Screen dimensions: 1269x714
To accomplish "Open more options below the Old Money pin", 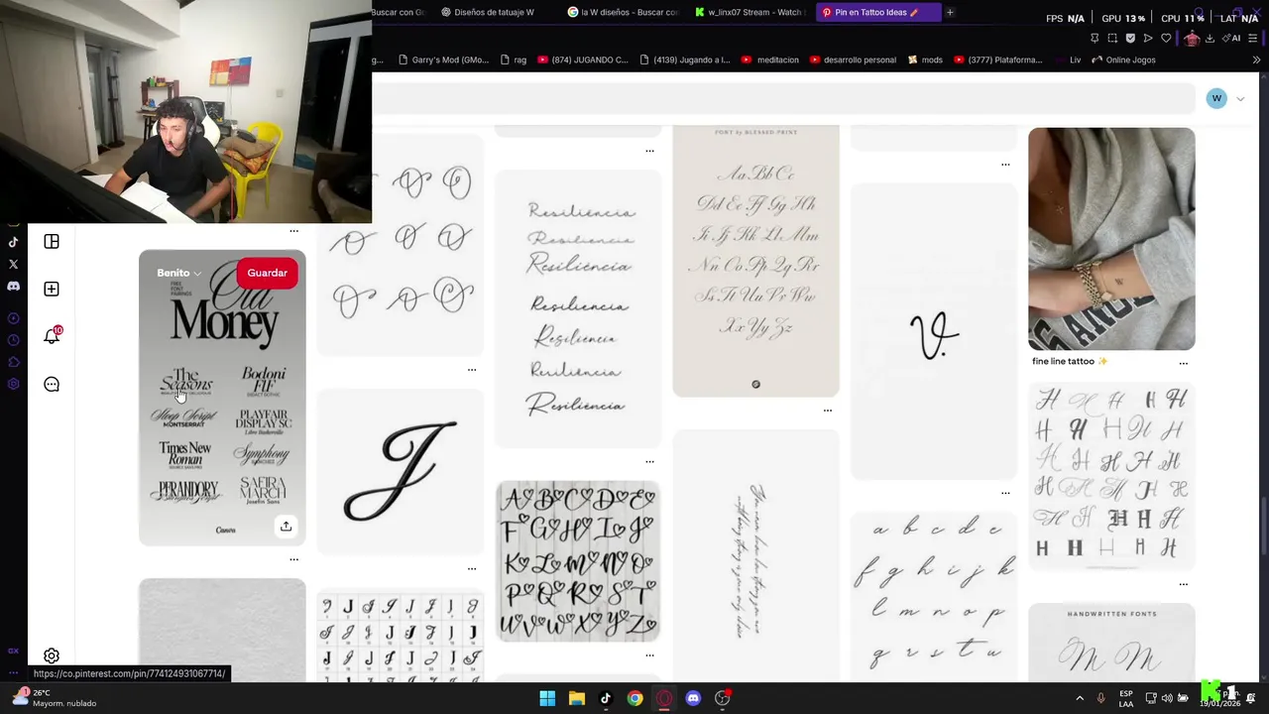I will 293,559.
